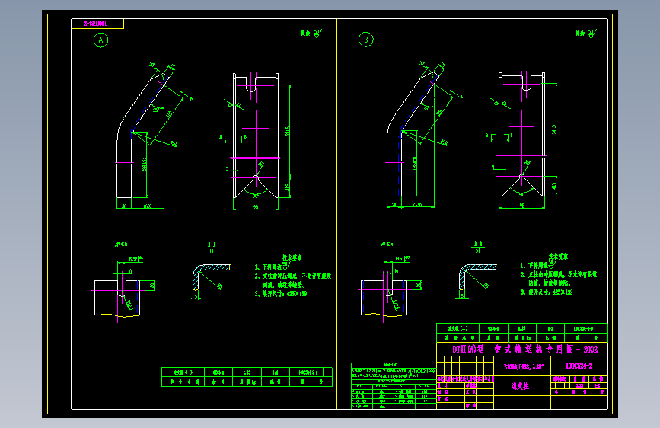Image resolution: width=660 pixels, height=428 pixels.
Task: Click the '技术要求' heading in drawing A
Action: [292, 257]
